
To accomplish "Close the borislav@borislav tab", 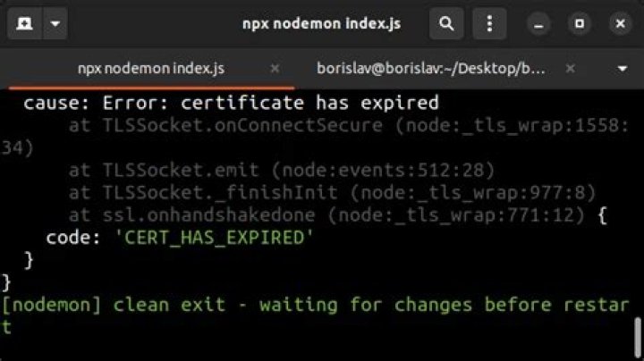I will (x=570, y=68).
